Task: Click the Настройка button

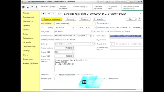Action: click(99, 19)
